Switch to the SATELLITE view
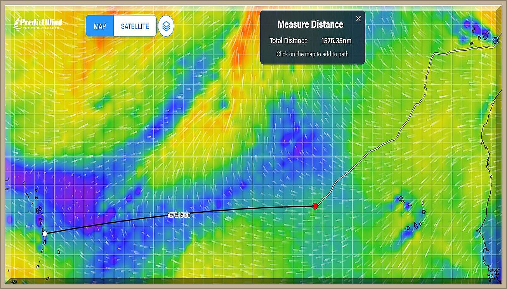 tap(135, 26)
